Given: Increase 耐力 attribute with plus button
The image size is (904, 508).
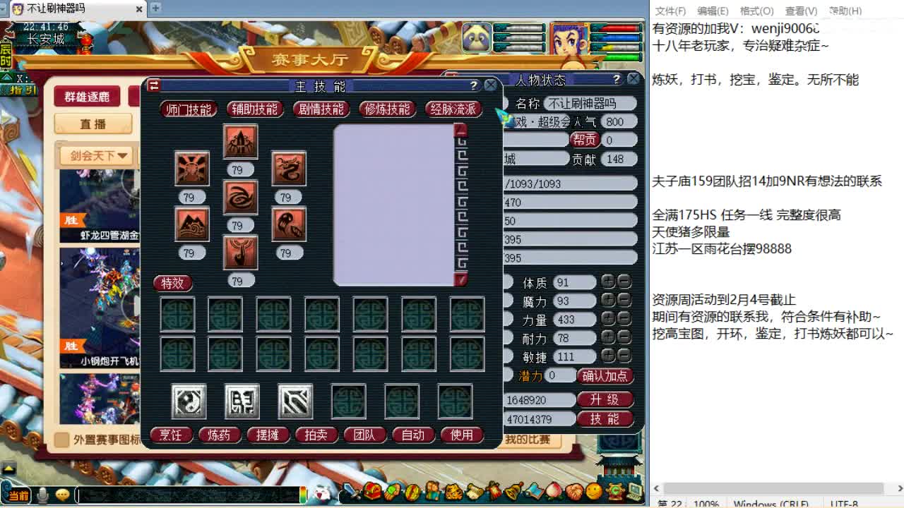Looking at the screenshot, I should point(607,337).
